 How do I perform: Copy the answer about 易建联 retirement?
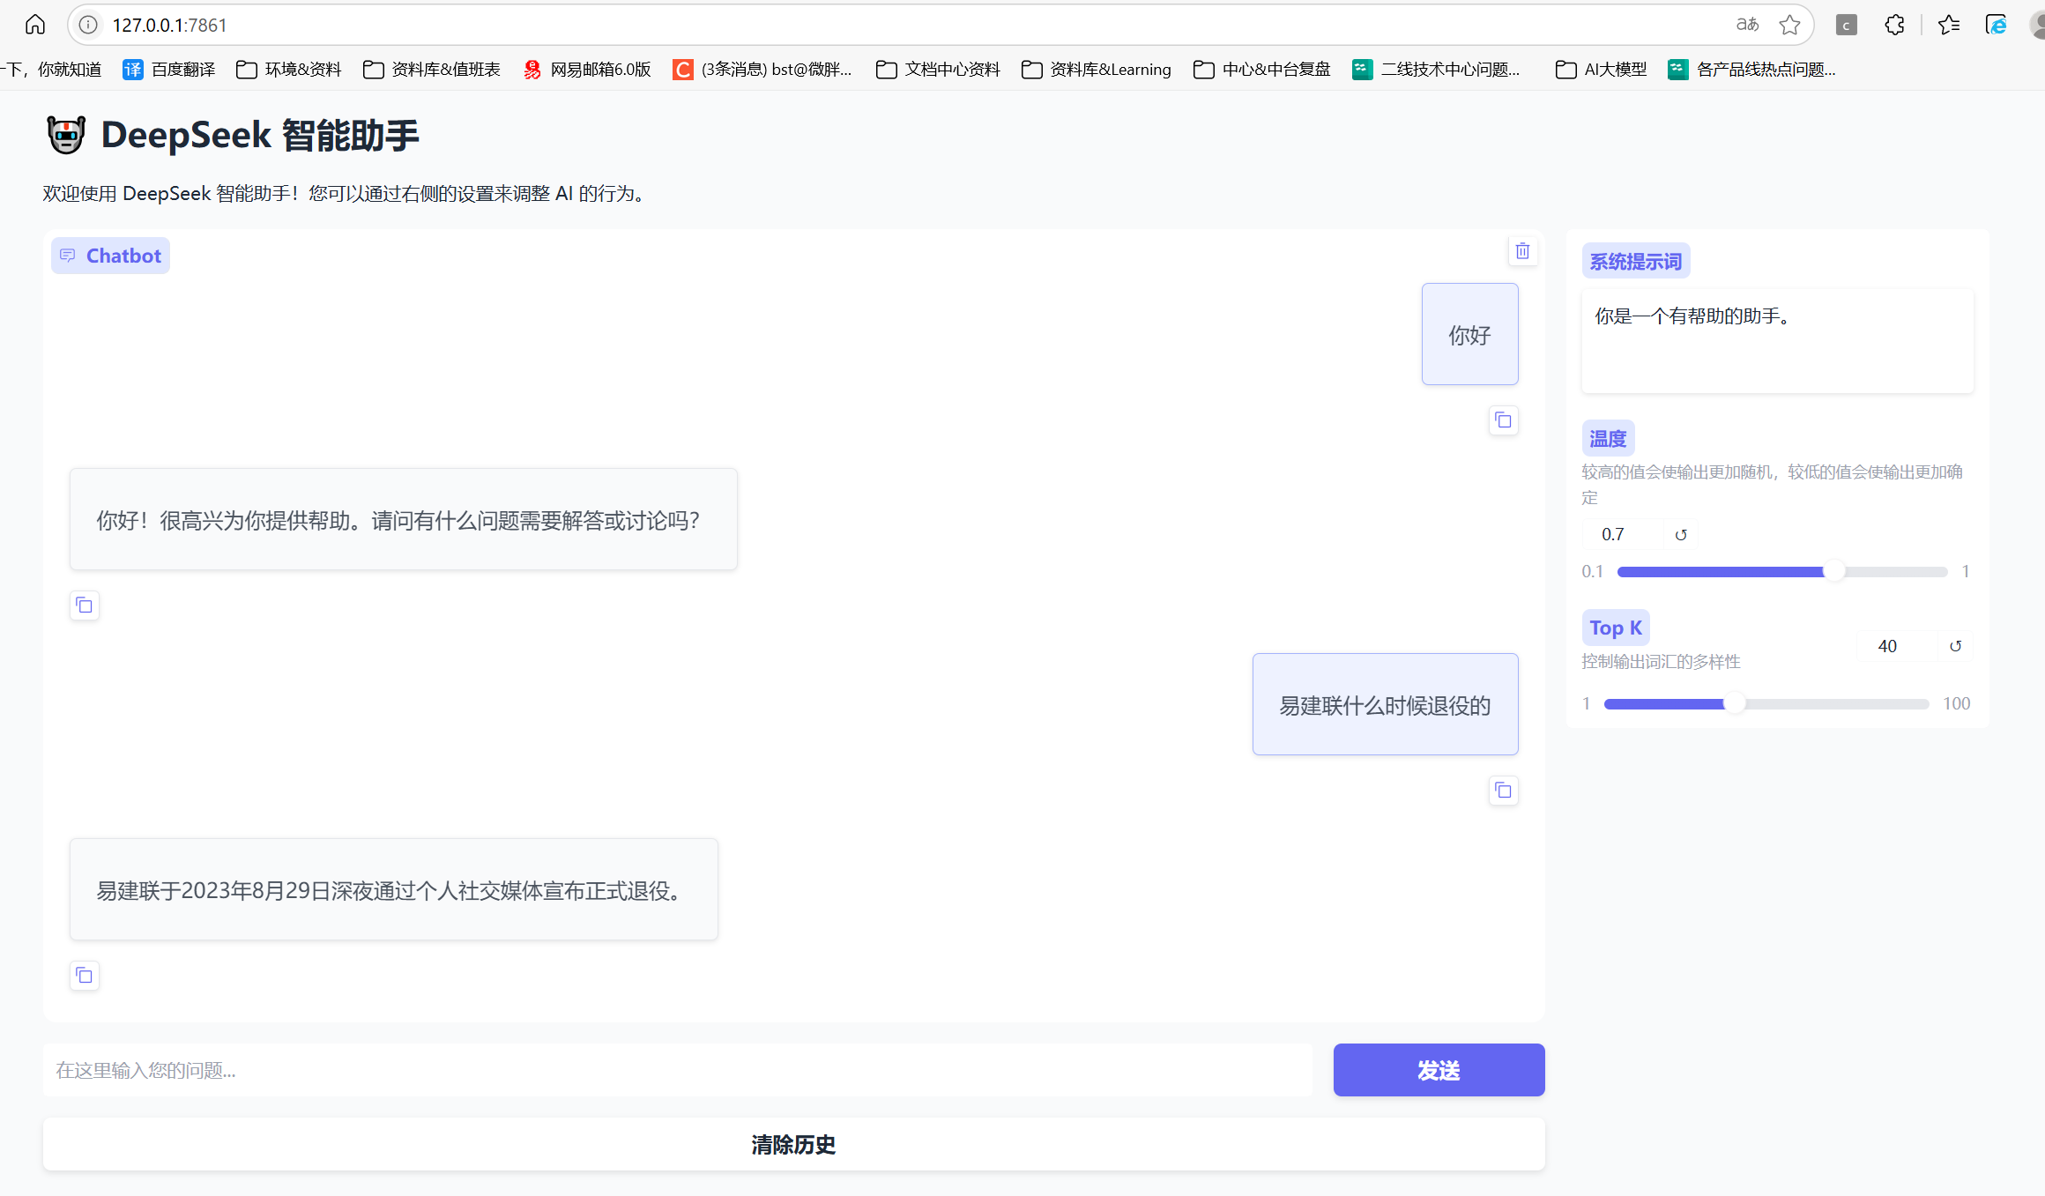click(x=85, y=976)
